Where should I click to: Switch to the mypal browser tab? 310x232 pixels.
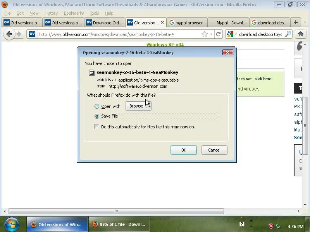(x=187, y=22)
